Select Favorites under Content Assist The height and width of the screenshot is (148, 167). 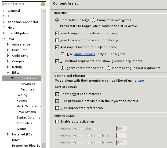27,89
